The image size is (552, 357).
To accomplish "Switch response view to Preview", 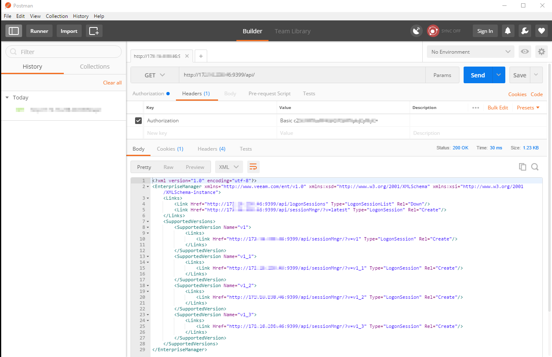I will (x=195, y=167).
